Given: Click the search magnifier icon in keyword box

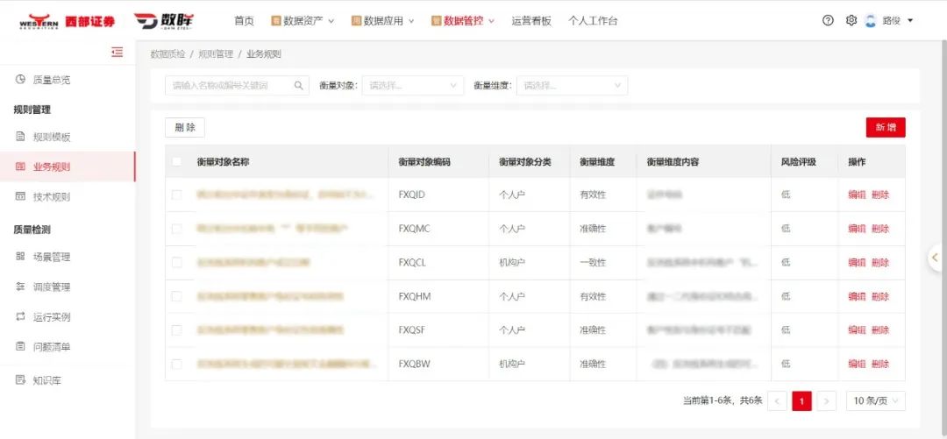Looking at the screenshot, I should point(298,86).
